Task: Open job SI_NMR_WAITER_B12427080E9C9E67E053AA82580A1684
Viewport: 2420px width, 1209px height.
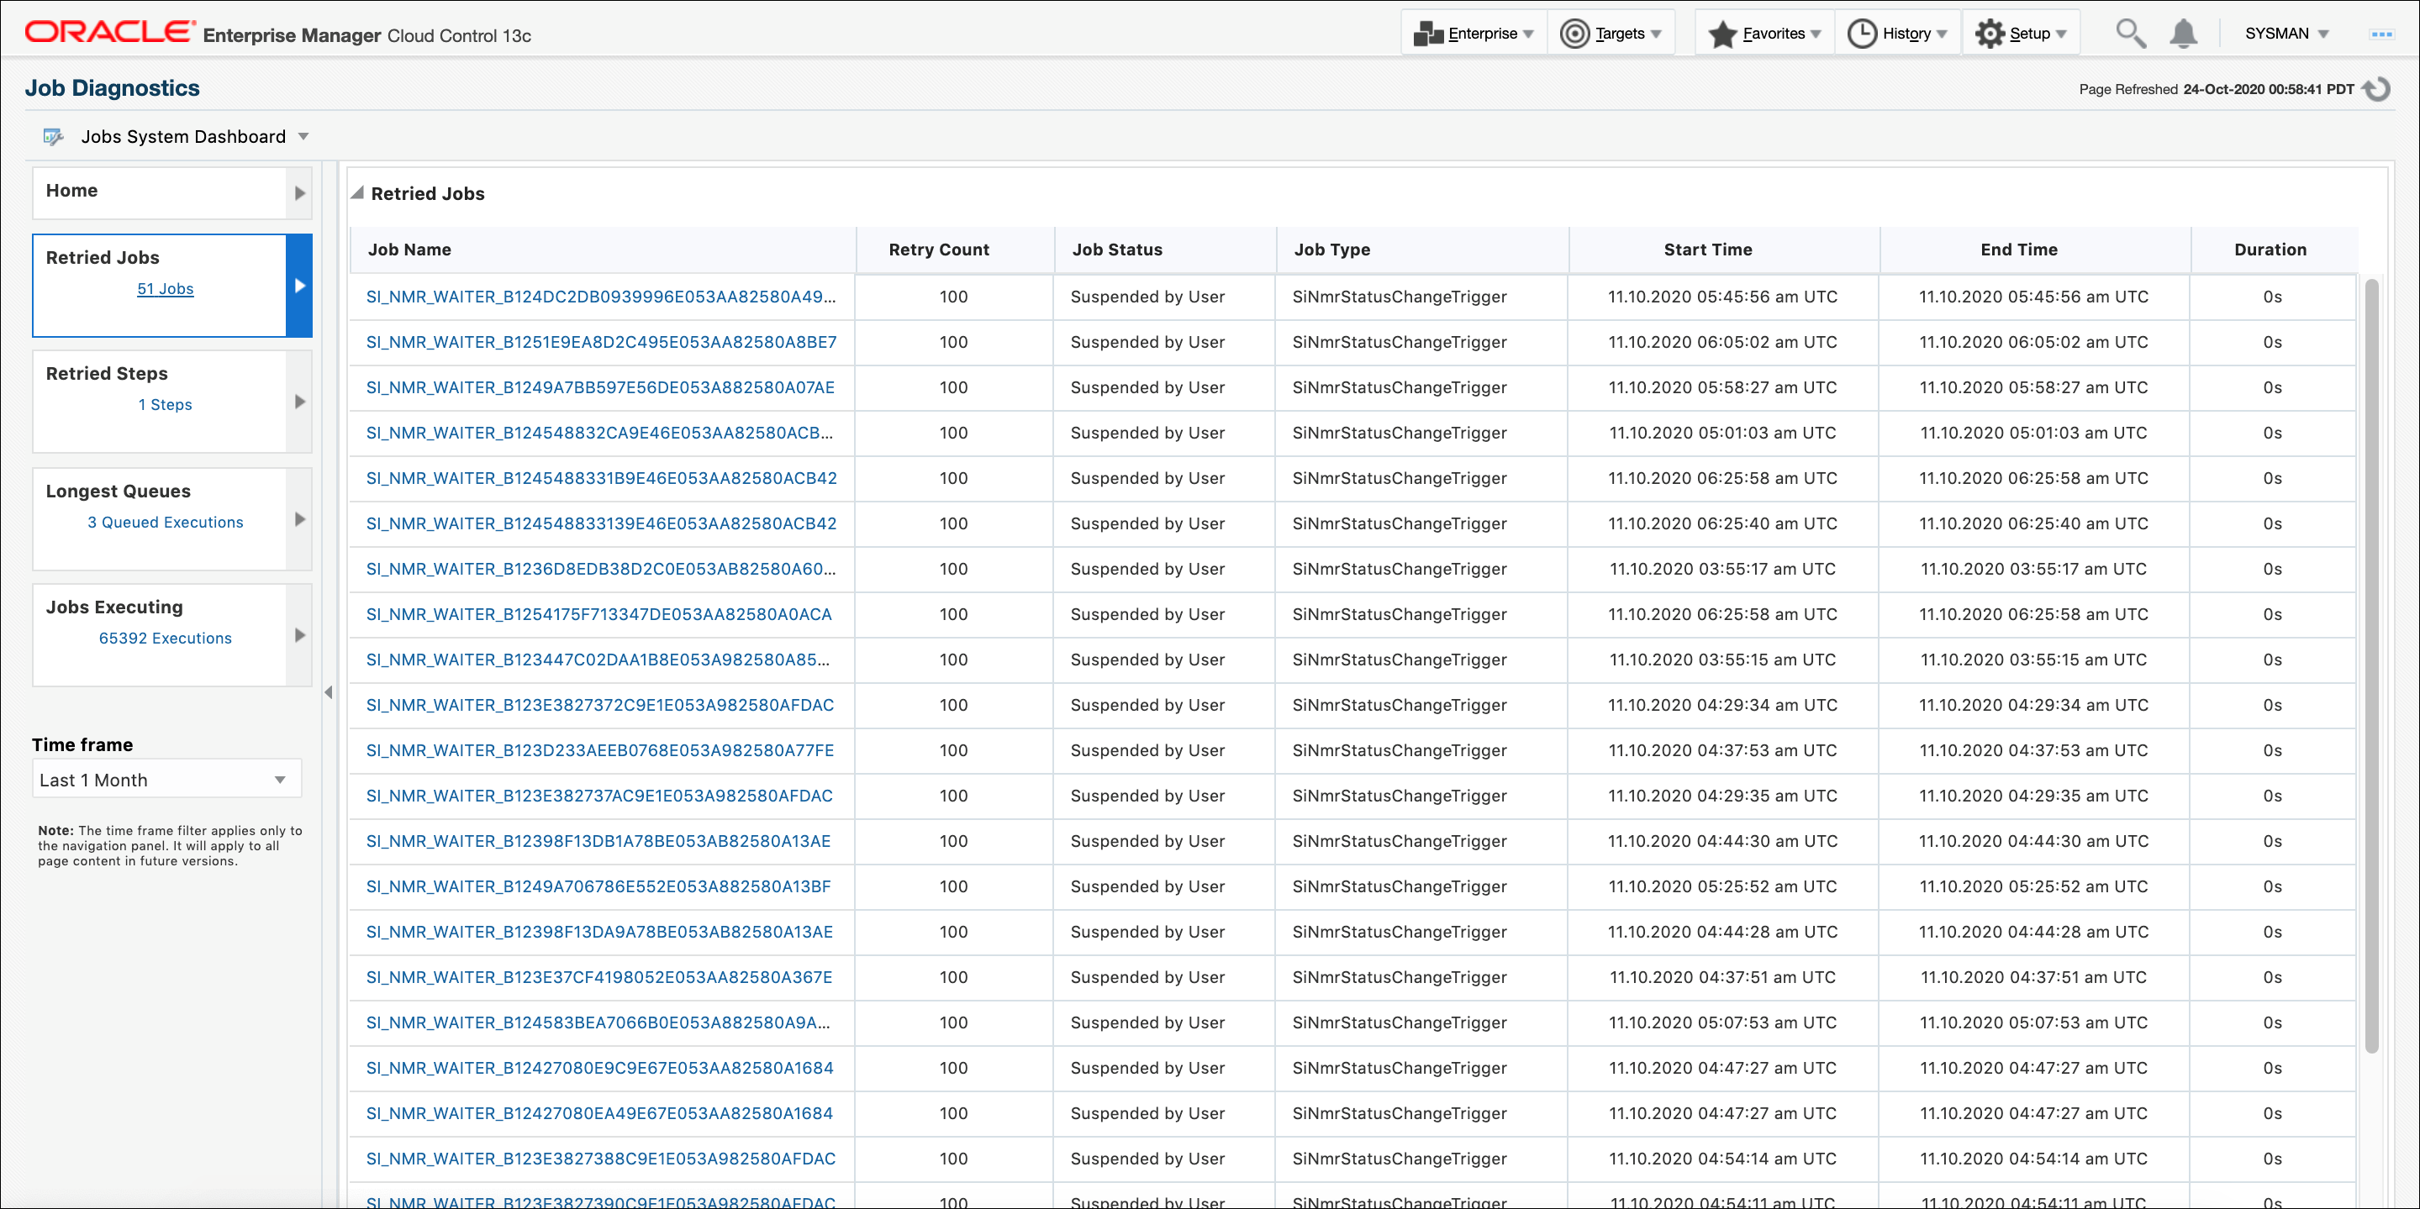Action: (x=599, y=1068)
